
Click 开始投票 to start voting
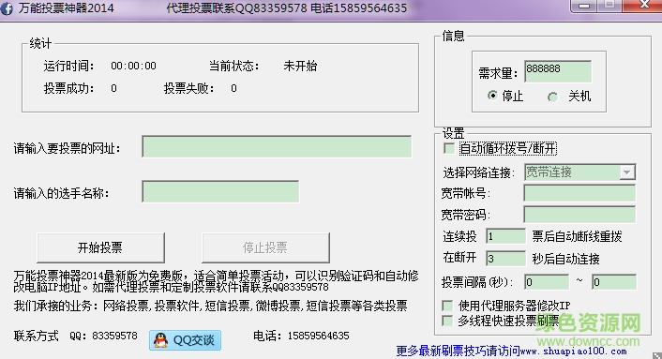(100, 247)
